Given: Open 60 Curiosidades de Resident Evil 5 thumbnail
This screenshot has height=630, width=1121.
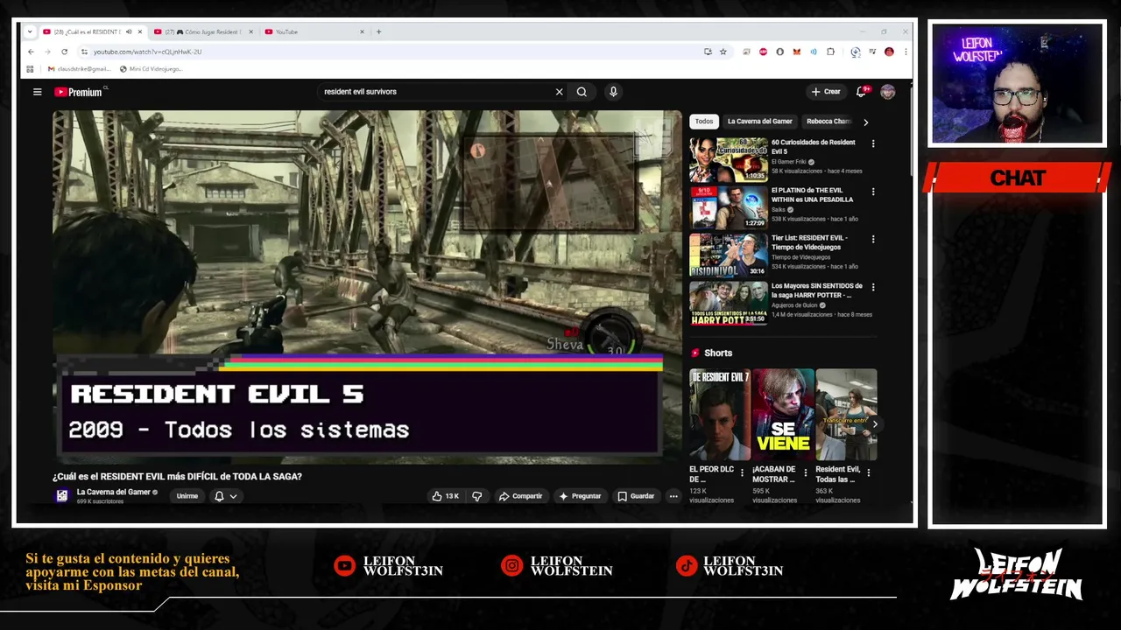Looking at the screenshot, I should 729,159.
